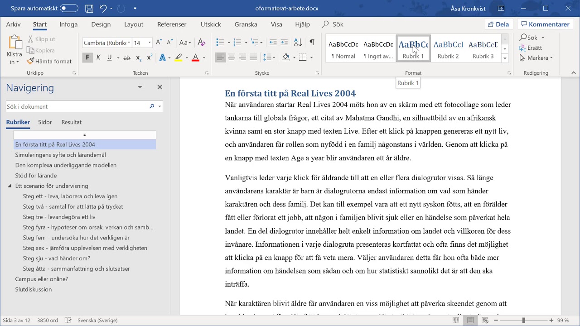Apply the red font color
The height and width of the screenshot is (326, 580).
195,58
